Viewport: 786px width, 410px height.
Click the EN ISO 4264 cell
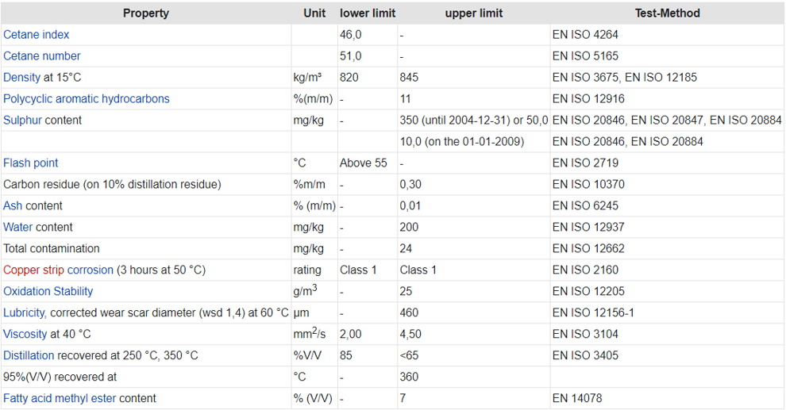coord(667,35)
